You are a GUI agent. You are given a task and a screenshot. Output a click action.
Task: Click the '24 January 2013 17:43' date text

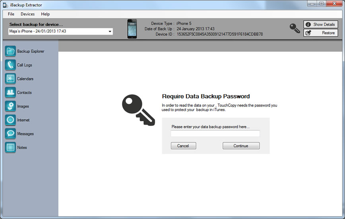click(x=196, y=29)
